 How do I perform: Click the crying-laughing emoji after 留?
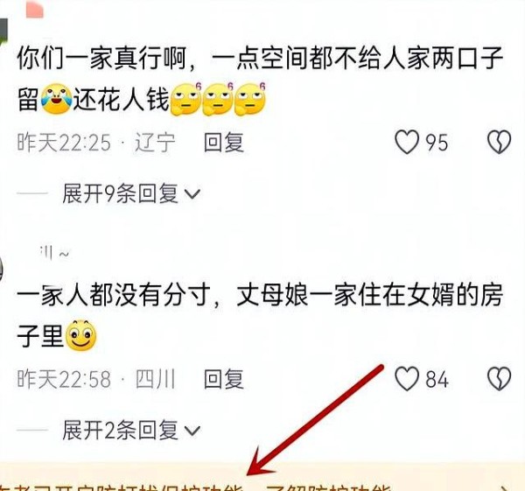(x=56, y=99)
